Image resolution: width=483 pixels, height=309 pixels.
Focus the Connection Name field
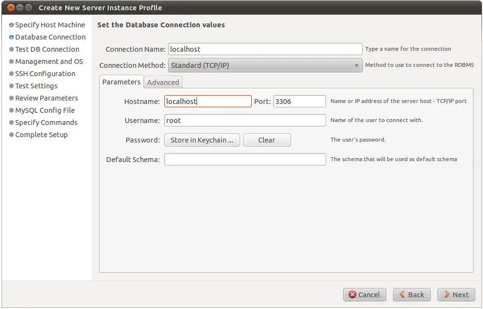265,49
